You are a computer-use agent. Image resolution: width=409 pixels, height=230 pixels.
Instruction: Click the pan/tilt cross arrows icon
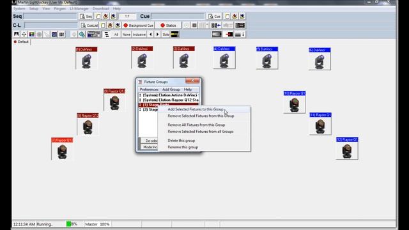[24, 34]
